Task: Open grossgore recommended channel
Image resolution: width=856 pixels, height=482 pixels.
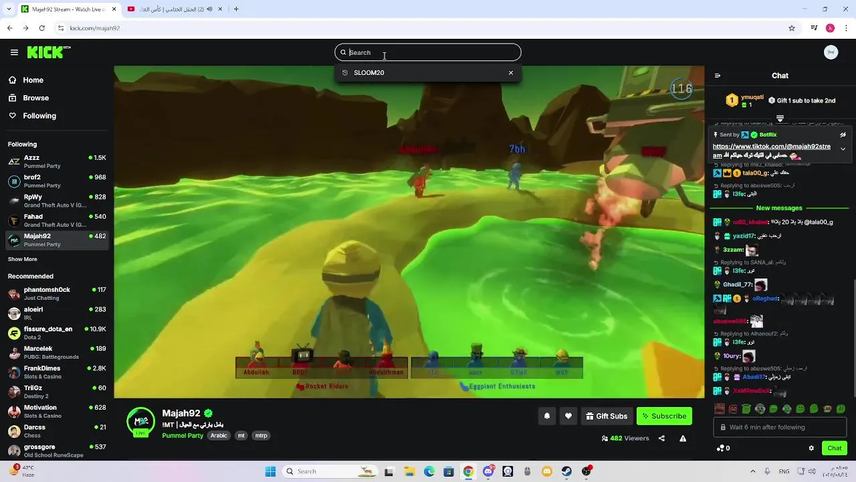Action: tap(57, 451)
